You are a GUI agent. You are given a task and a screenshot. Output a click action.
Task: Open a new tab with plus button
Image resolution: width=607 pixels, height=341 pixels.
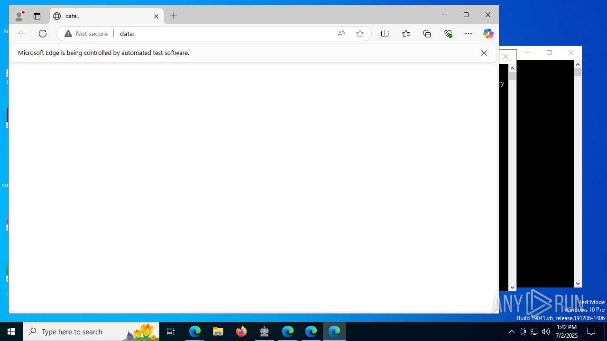click(x=174, y=16)
